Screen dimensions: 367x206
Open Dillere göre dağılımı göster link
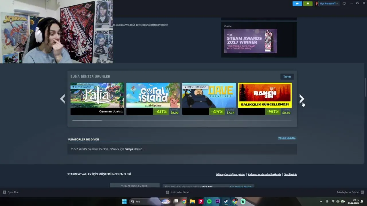[x=230, y=175]
